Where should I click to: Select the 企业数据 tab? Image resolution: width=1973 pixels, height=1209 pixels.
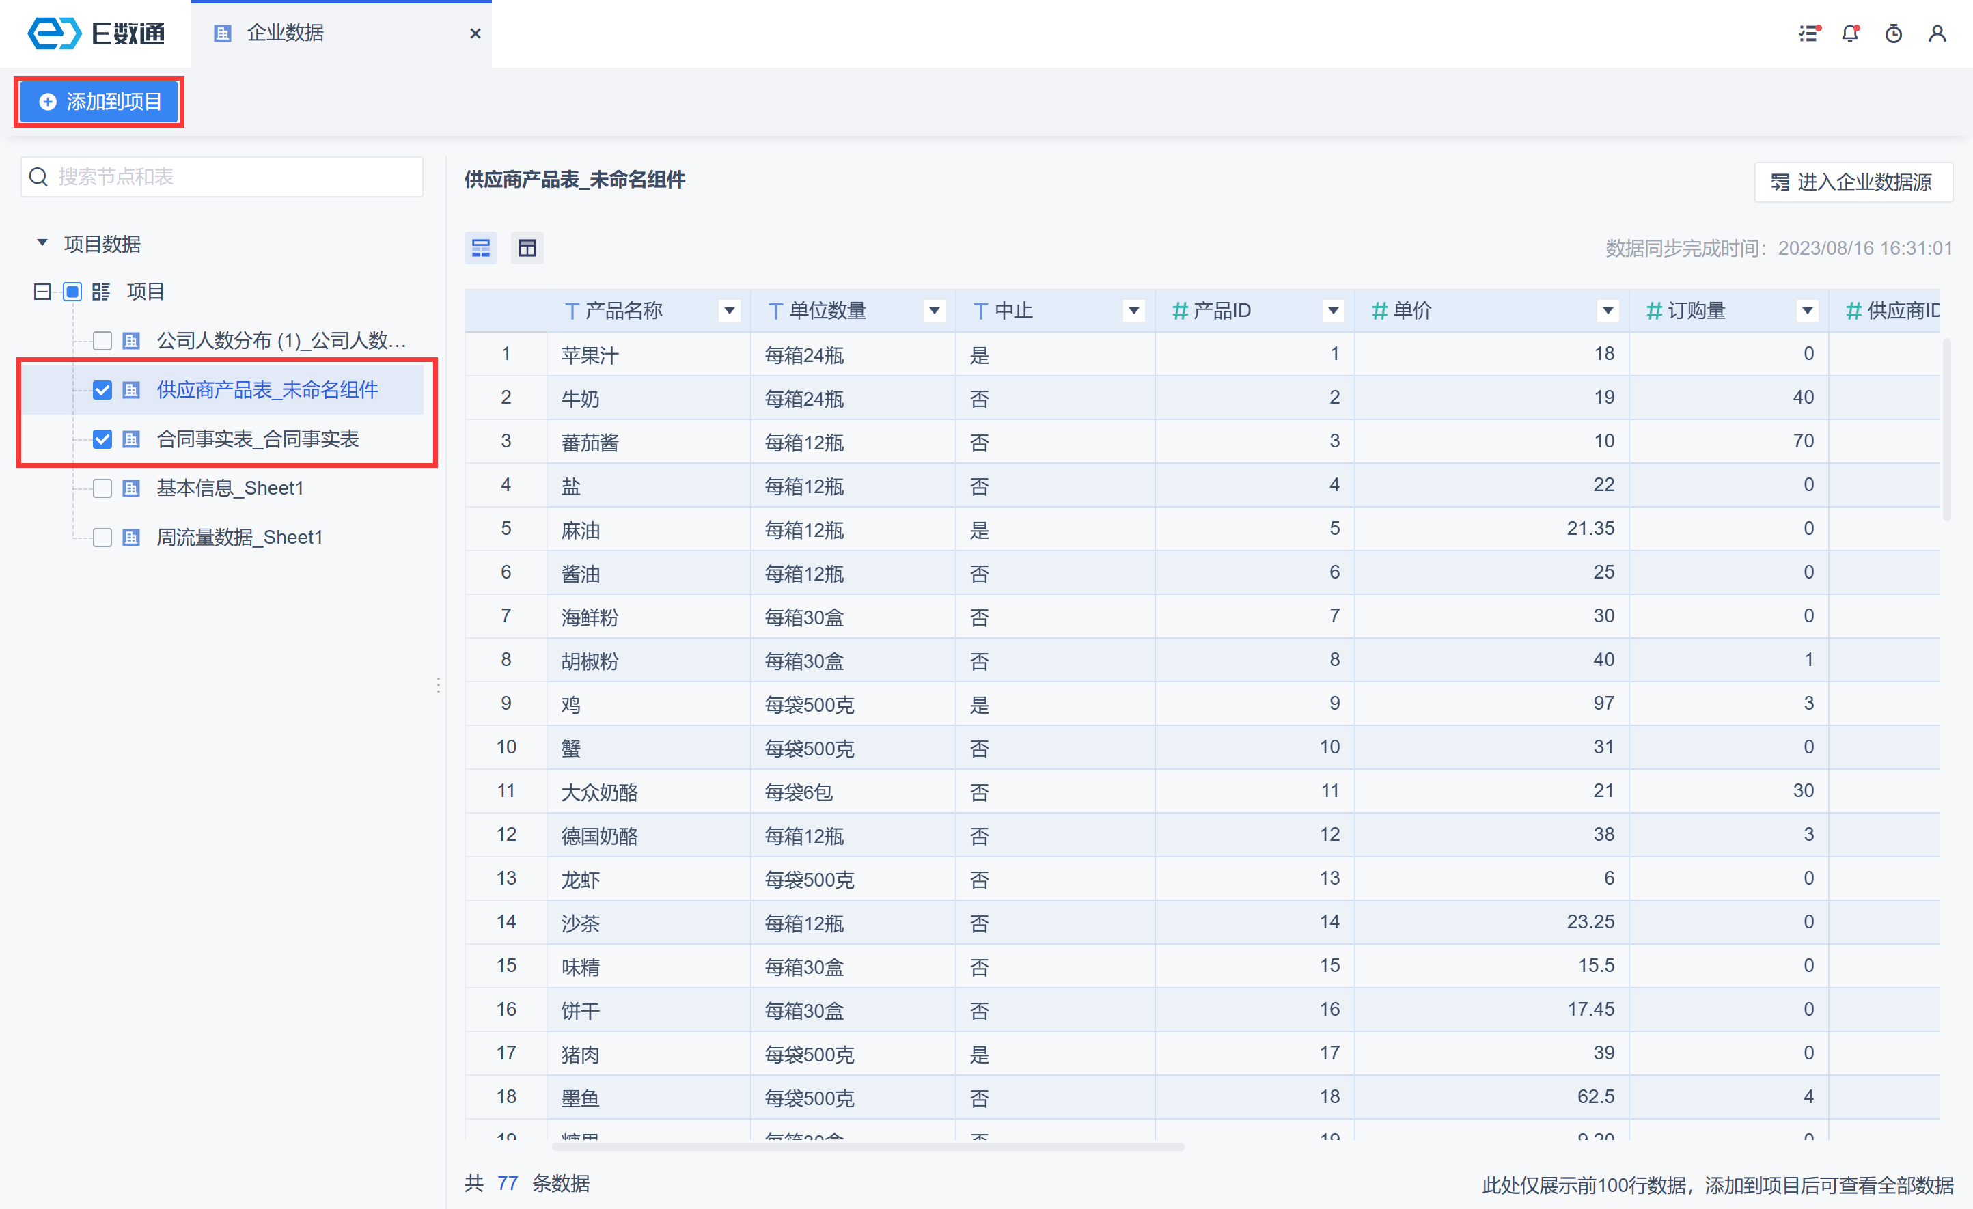click(x=286, y=33)
